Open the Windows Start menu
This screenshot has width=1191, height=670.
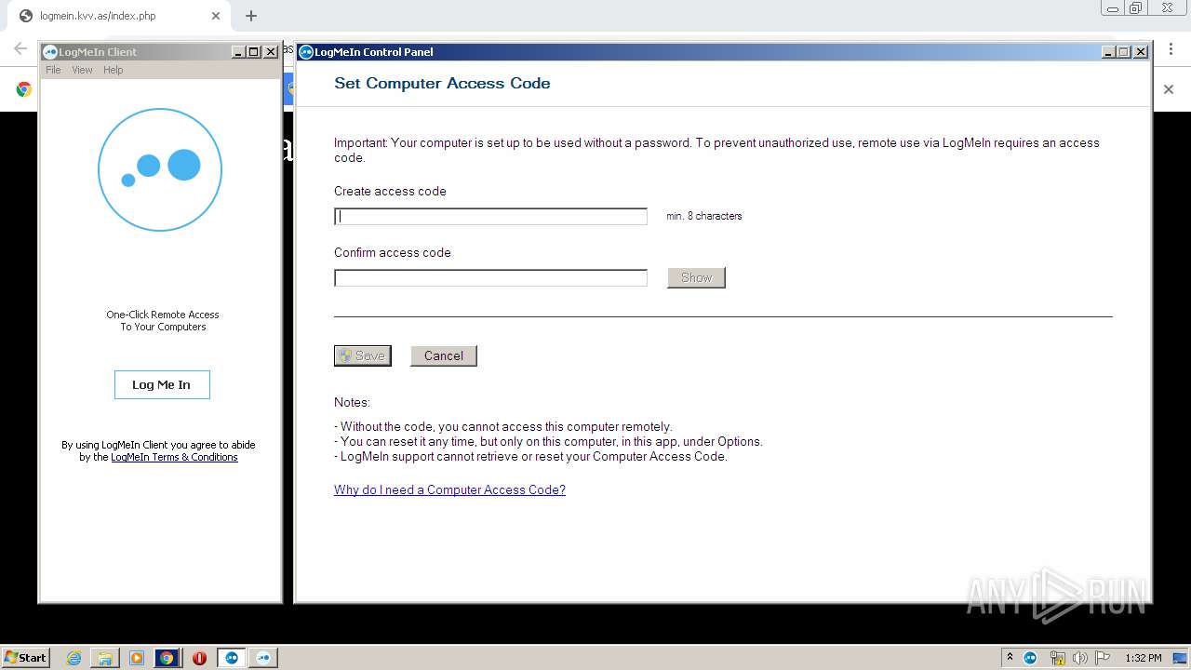(26, 657)
